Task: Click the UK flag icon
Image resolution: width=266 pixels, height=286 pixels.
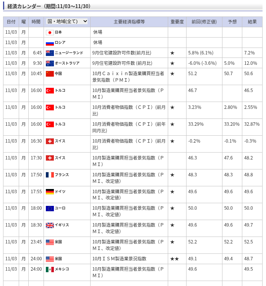Action: point(50,225)
